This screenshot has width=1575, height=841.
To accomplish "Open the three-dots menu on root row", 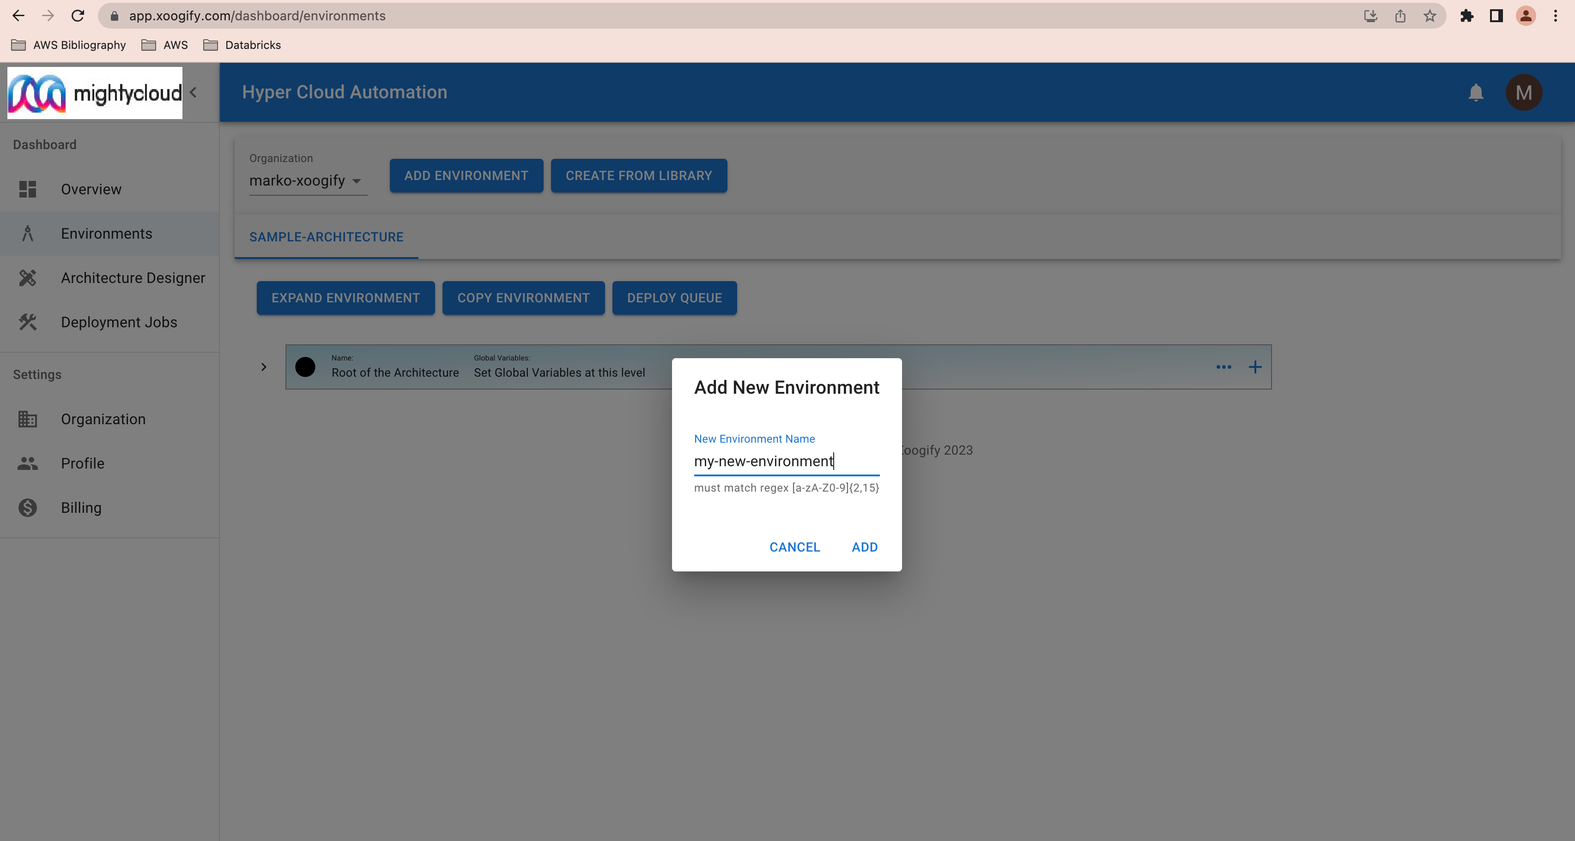I will click(1224, 366).
